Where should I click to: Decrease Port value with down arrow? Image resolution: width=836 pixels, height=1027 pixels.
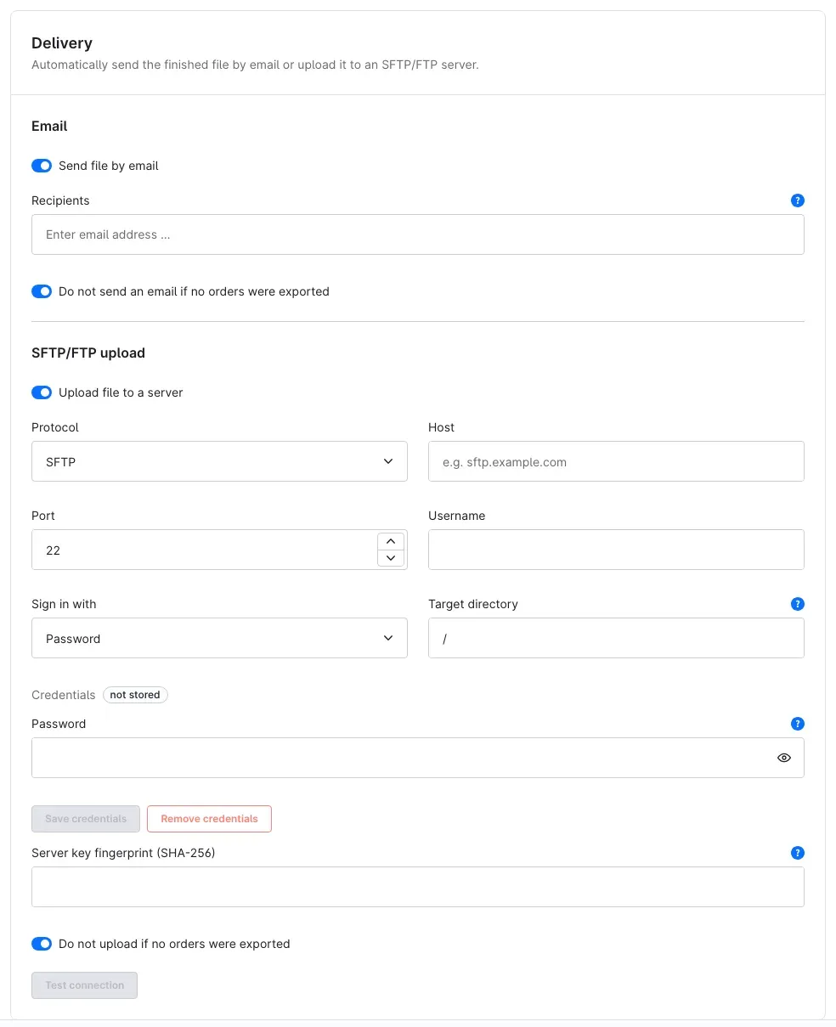(391, 558)
